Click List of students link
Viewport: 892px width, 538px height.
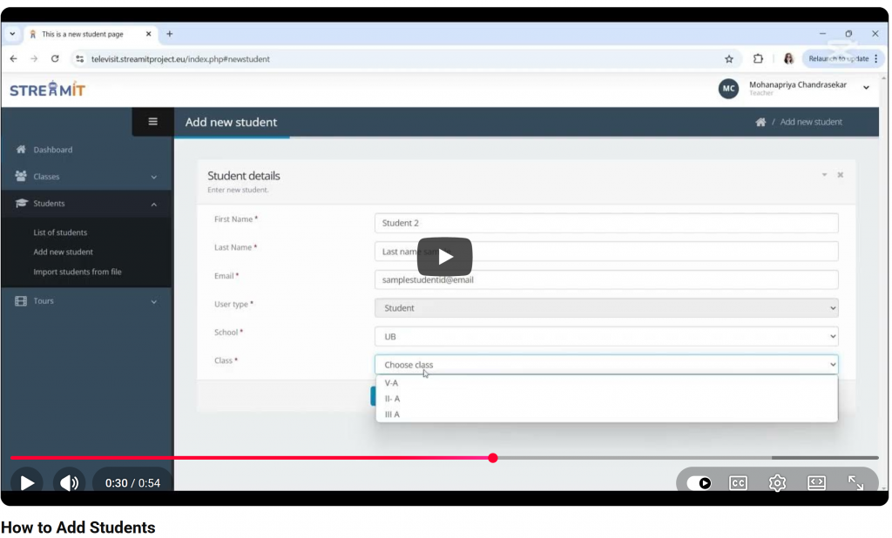click(x=60, y=232)
